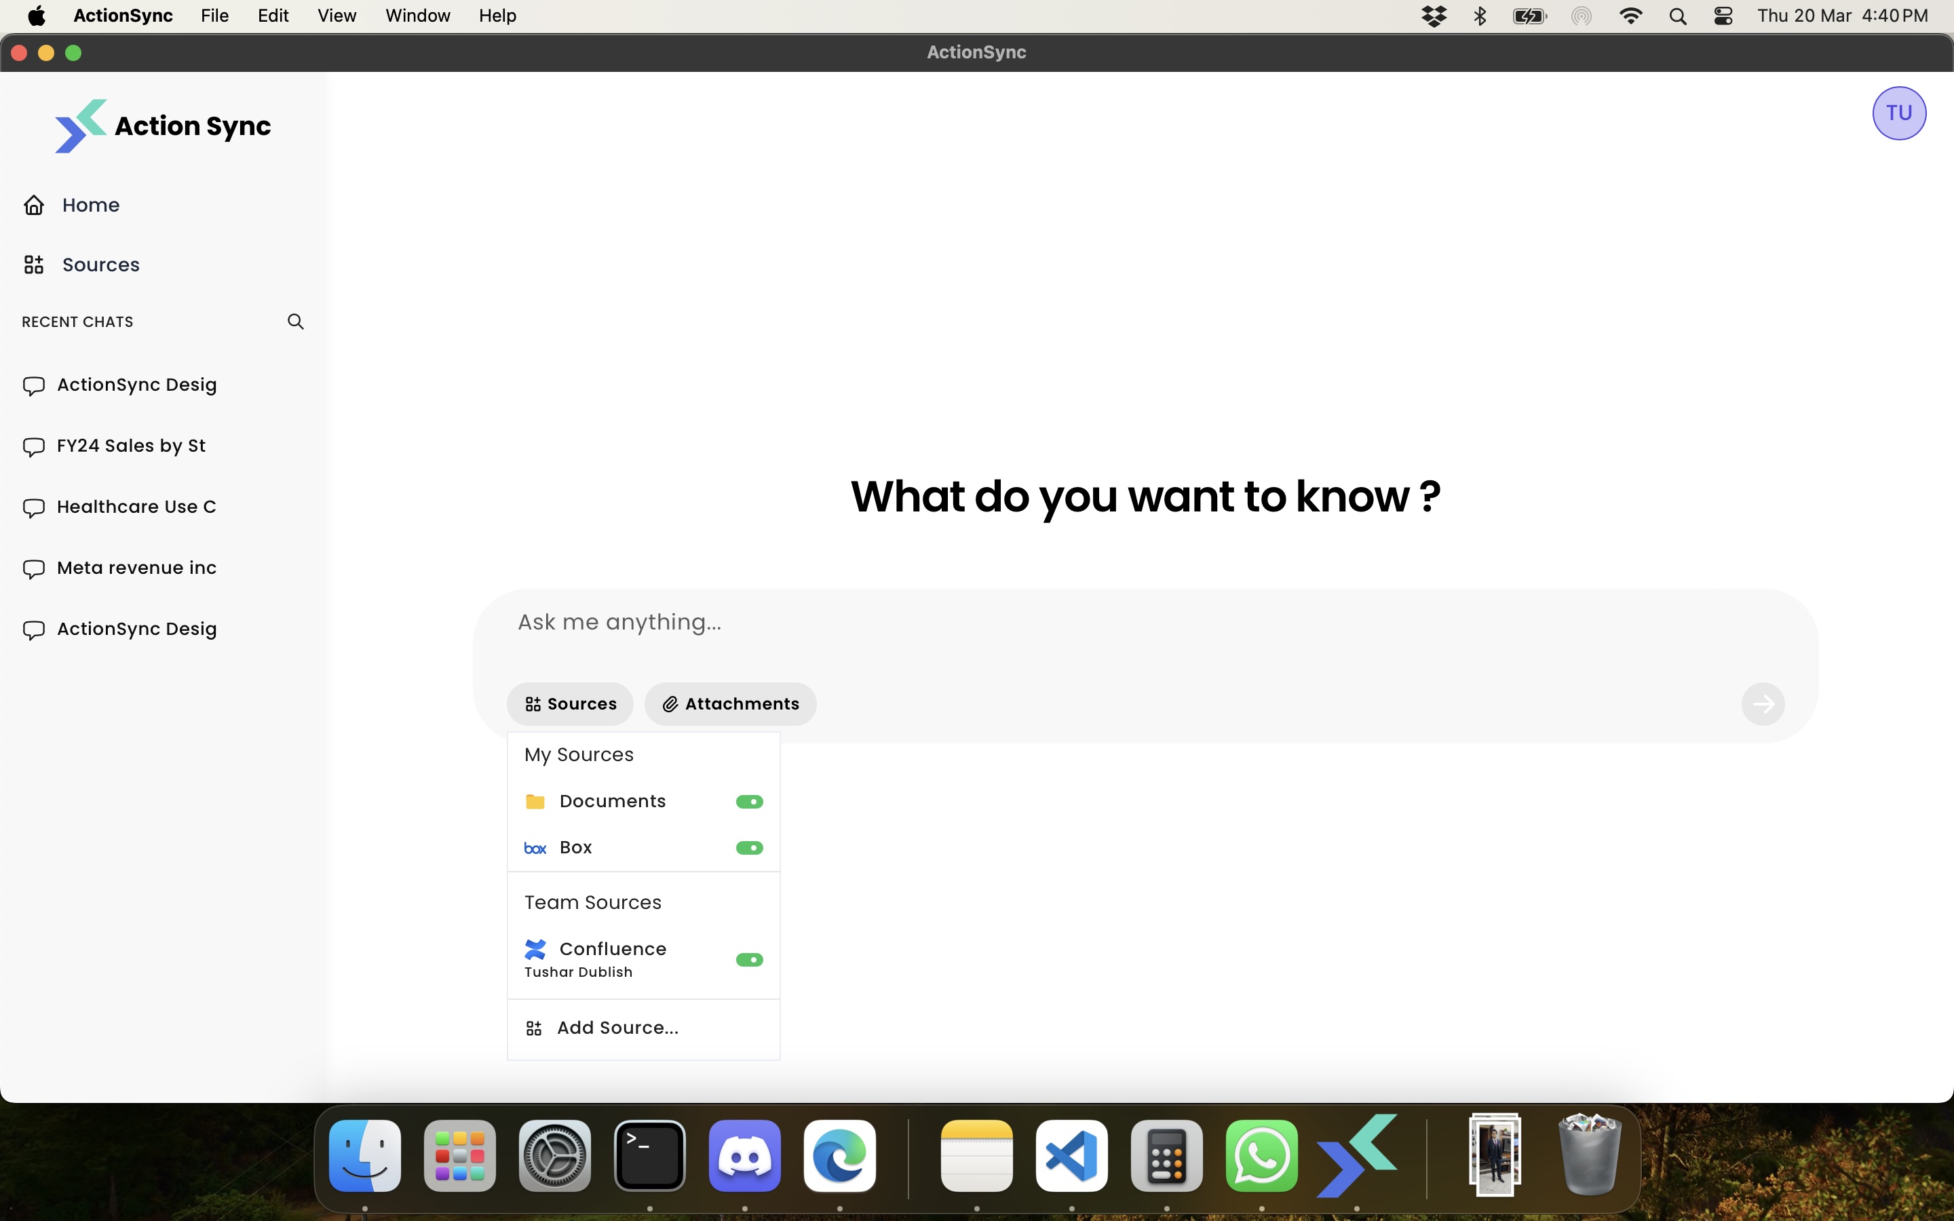This screenshot has height=1221, width=1954.
Task: Open the Healthcare Use C chat
Action: pos(136,506)
